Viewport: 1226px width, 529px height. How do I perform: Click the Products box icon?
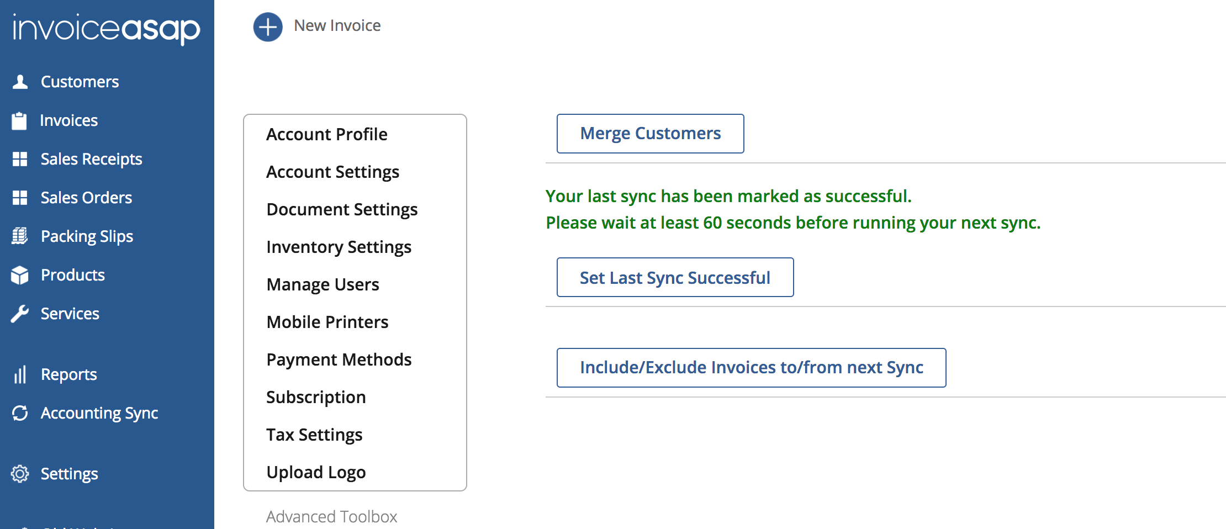pos(20,275)
